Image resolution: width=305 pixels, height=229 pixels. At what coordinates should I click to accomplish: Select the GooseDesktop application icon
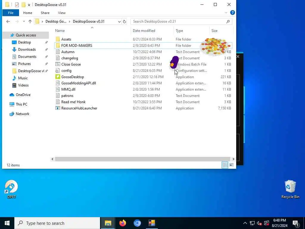[58, 77]
